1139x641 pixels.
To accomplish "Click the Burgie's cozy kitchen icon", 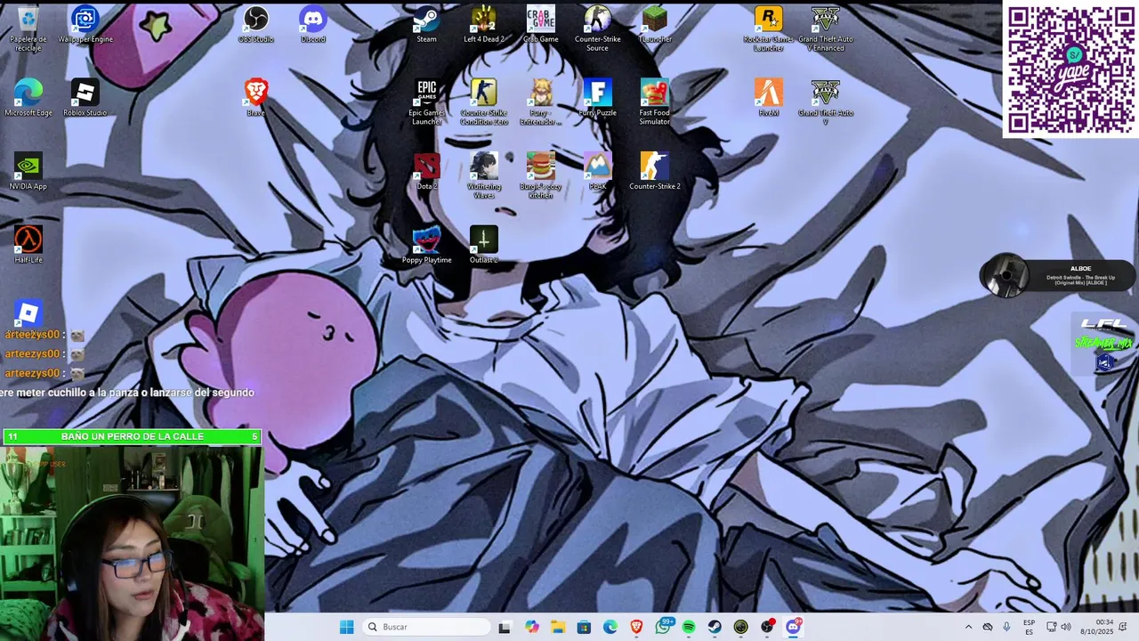I will point(541,175).
